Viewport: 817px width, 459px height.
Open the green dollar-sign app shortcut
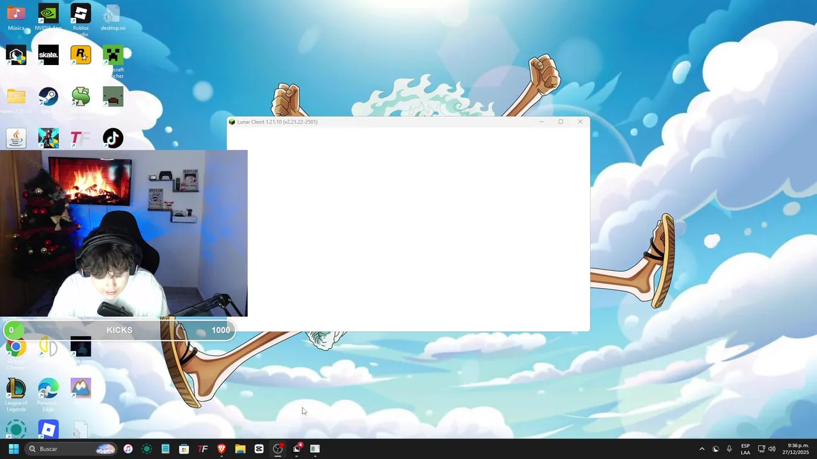tap(80, 96)
